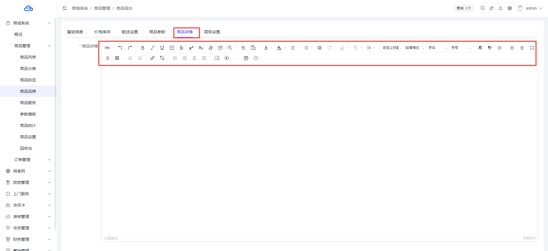Viewport: 548px width, 251px height.
Task: Open the 高级设置 tab
Action: pos(212,32)
